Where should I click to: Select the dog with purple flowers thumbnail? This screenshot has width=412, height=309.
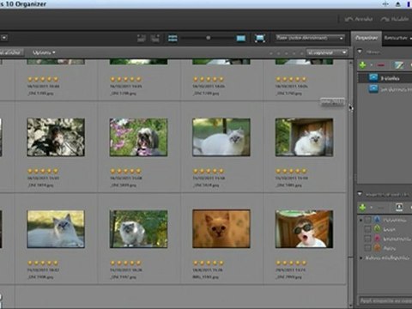[x=138, y=137]
